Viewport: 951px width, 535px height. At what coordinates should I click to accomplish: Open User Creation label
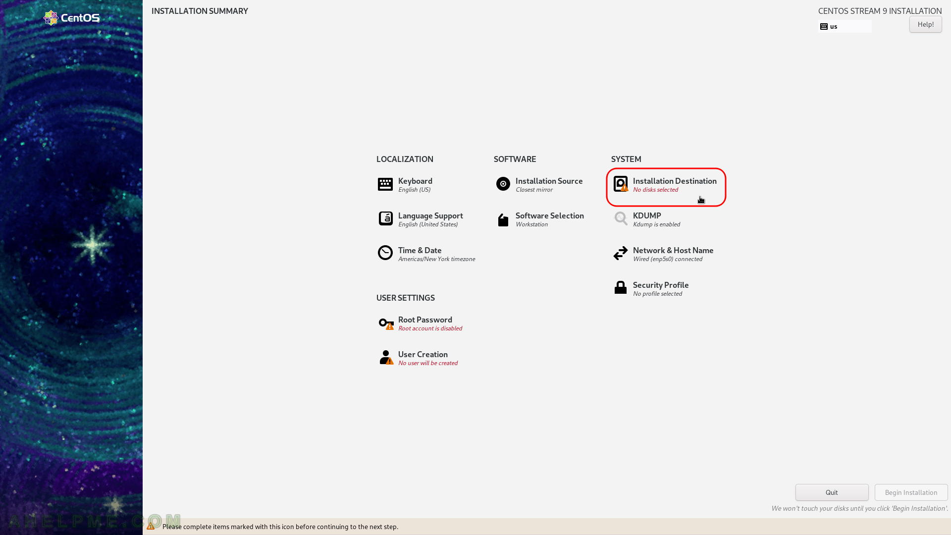(x=423, y=354)
